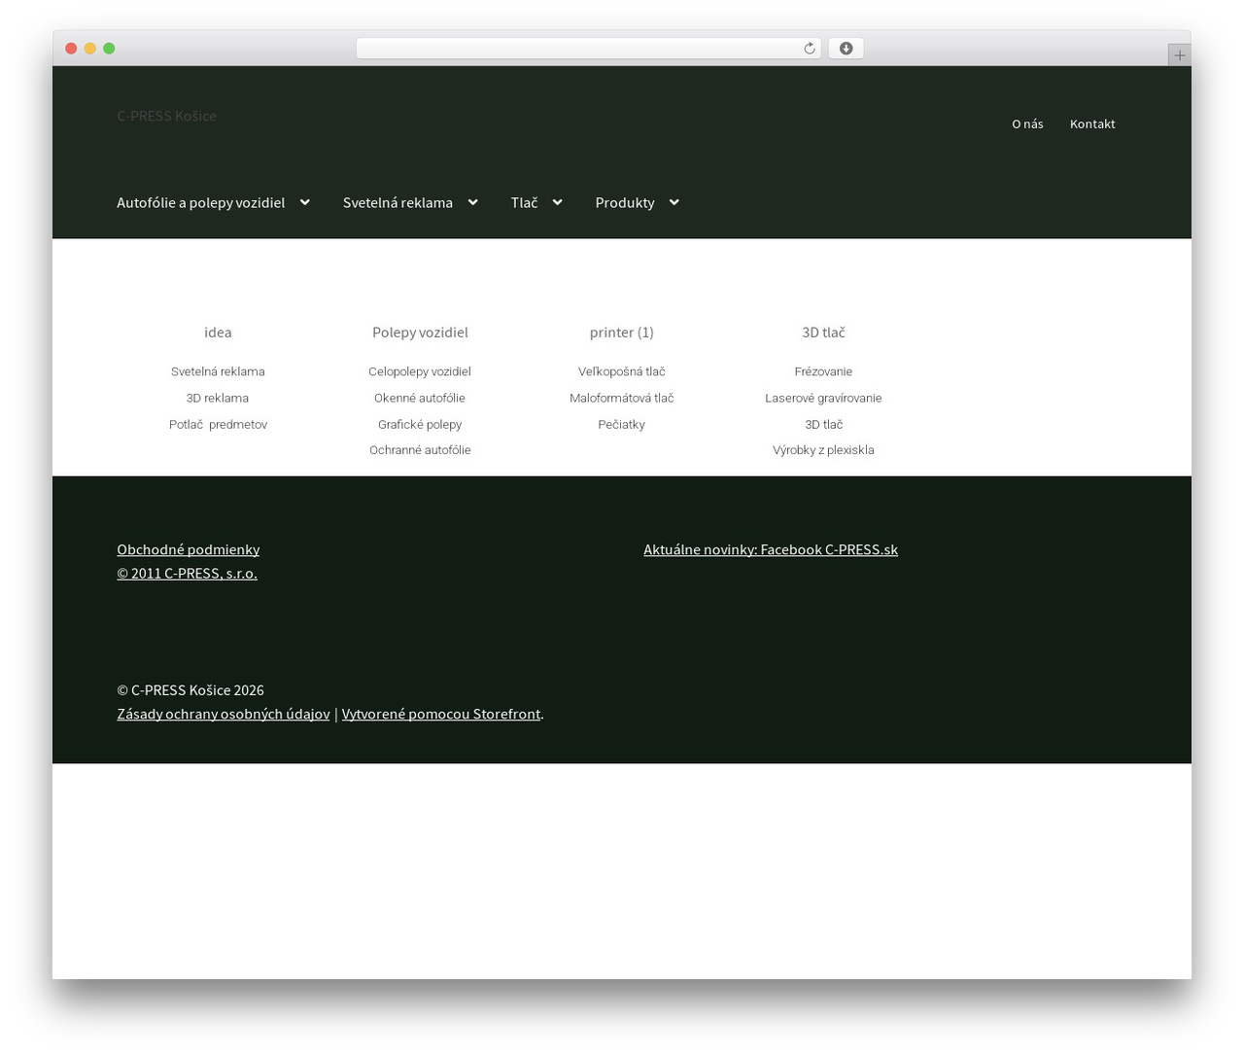1244x1054 pixels.
Task: Open the idea category heading
Action: [x=218, y=333]
